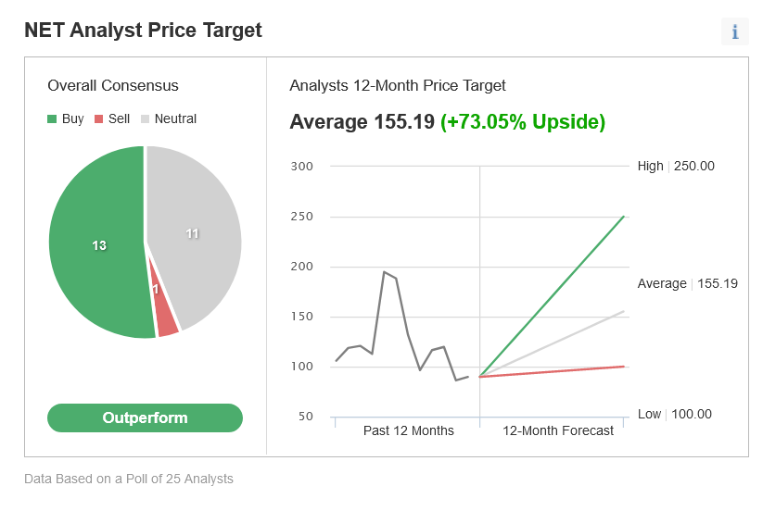763x511 pixels.
Task: Toggle the Sell legend item
Action: (x=112, y=119)
